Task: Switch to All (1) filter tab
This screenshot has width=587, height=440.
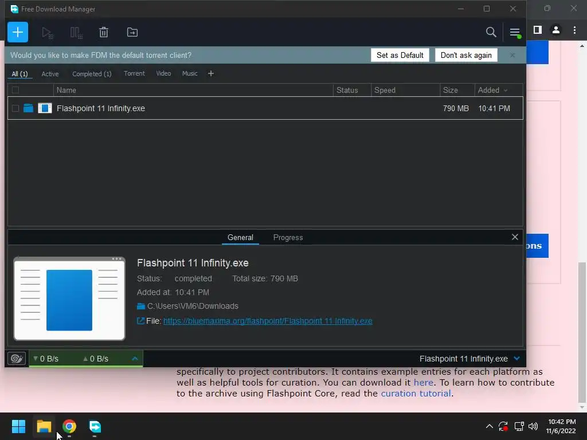Action: point(19,74)
